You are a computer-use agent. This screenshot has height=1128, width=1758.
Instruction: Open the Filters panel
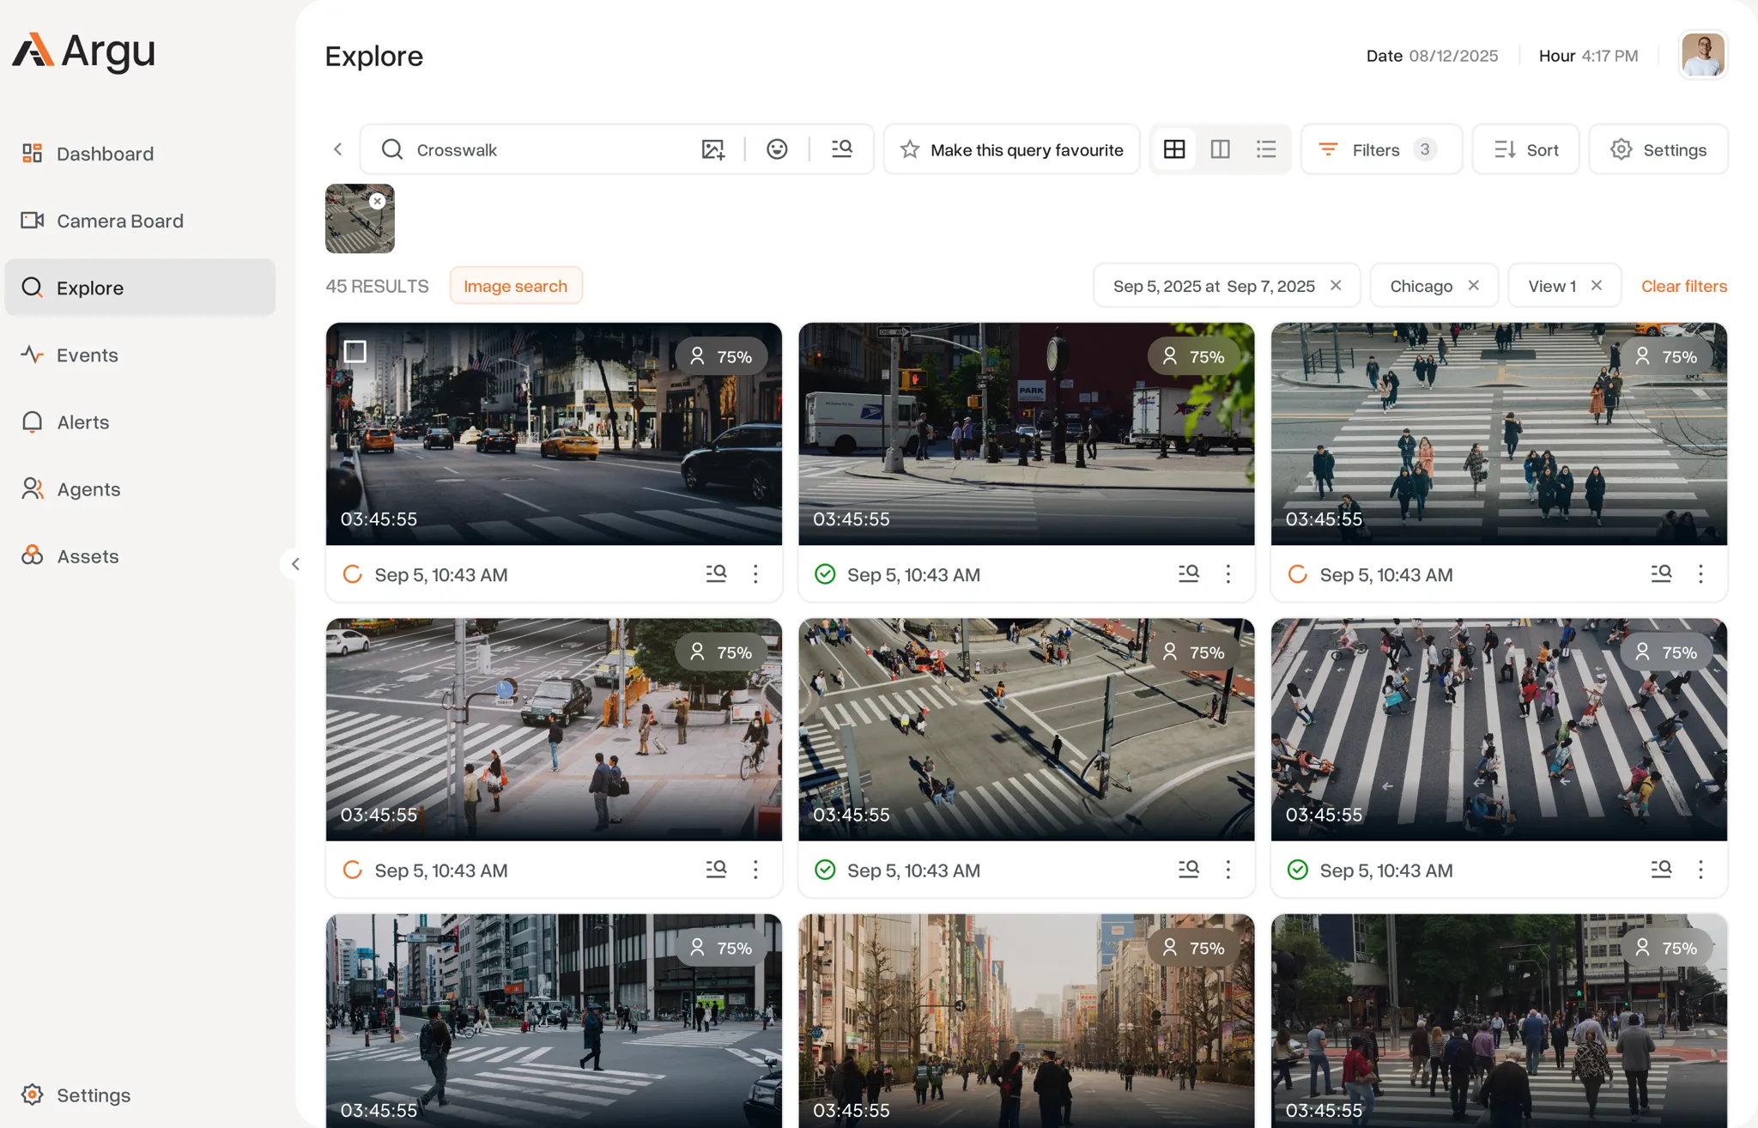click(1381, 149)
